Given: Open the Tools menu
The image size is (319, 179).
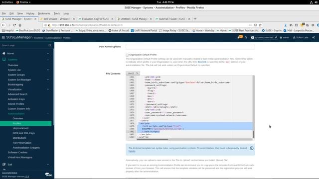Looking at the screenshot, I should tap(57, 13).
